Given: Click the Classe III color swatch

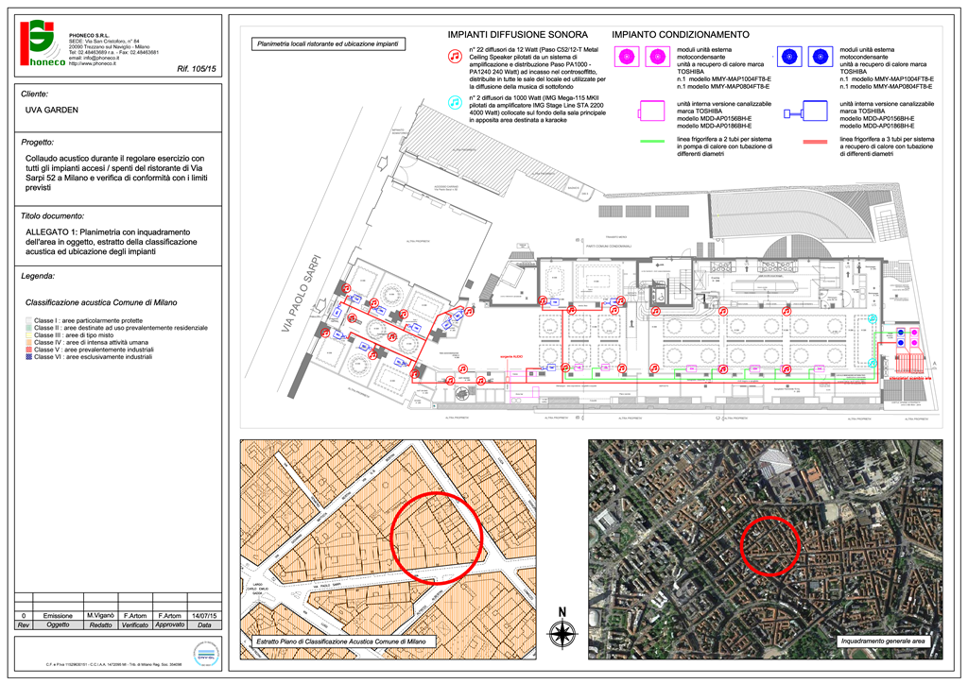Looking at the screenshot, I should point(28,334).
